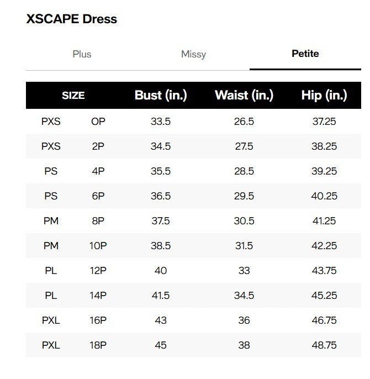Click the PL label in the 12P row
This screenshot has height=379, width=370.
pos(51,271)
